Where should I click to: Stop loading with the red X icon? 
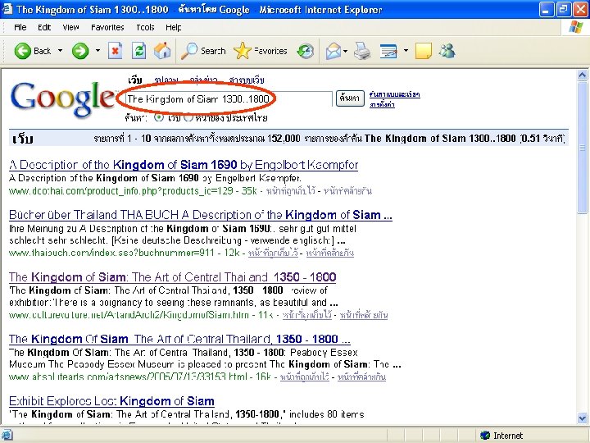pyautogui.click(x=116, y=51)
